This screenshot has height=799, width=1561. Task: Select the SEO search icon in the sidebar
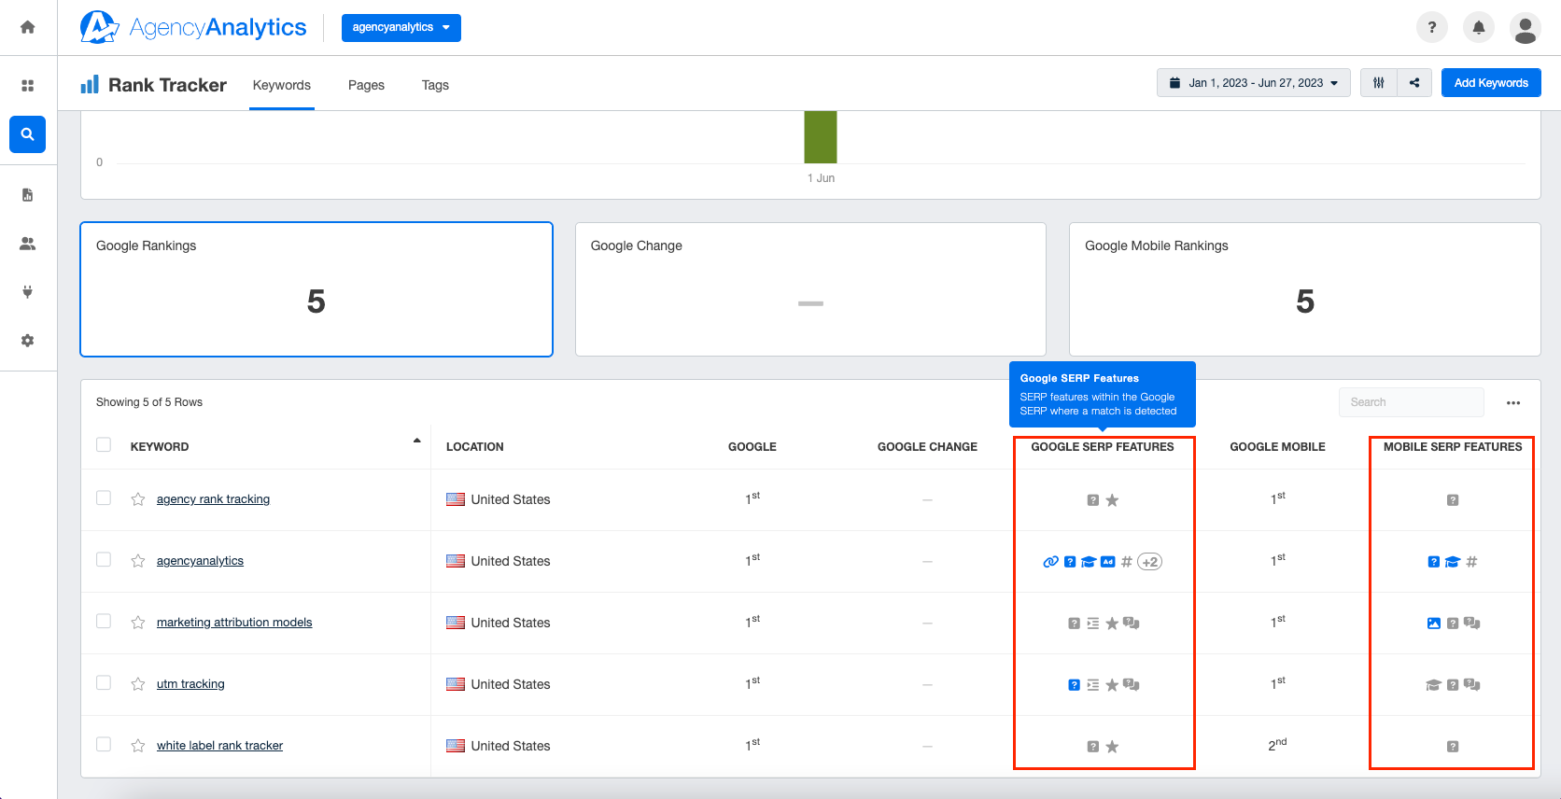pos(28,134)
